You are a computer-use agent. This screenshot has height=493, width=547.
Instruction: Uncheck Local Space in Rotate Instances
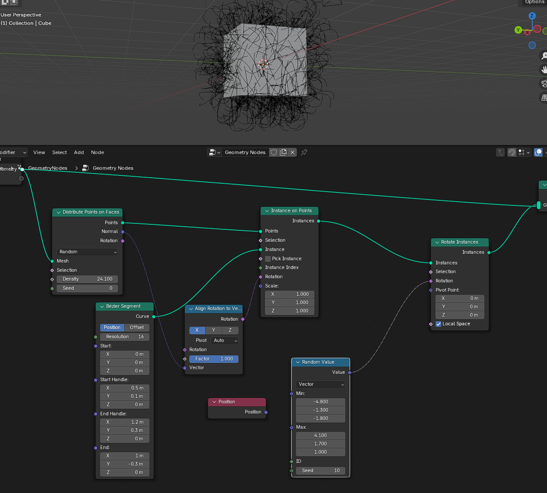click(x=438, y=324)
